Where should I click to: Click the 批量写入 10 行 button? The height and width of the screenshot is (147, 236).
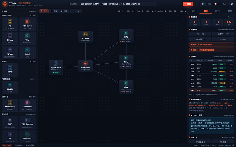tap(223, 34)
